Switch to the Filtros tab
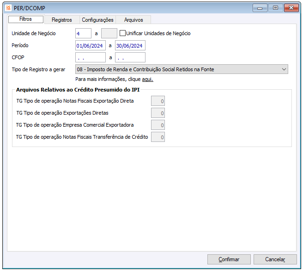 pyautogui.click(x=26, y=19)
